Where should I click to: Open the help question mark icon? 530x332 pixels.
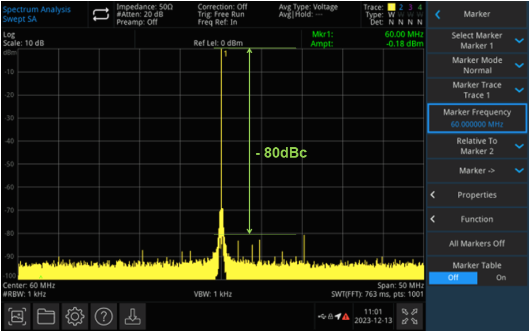(103, 316)
